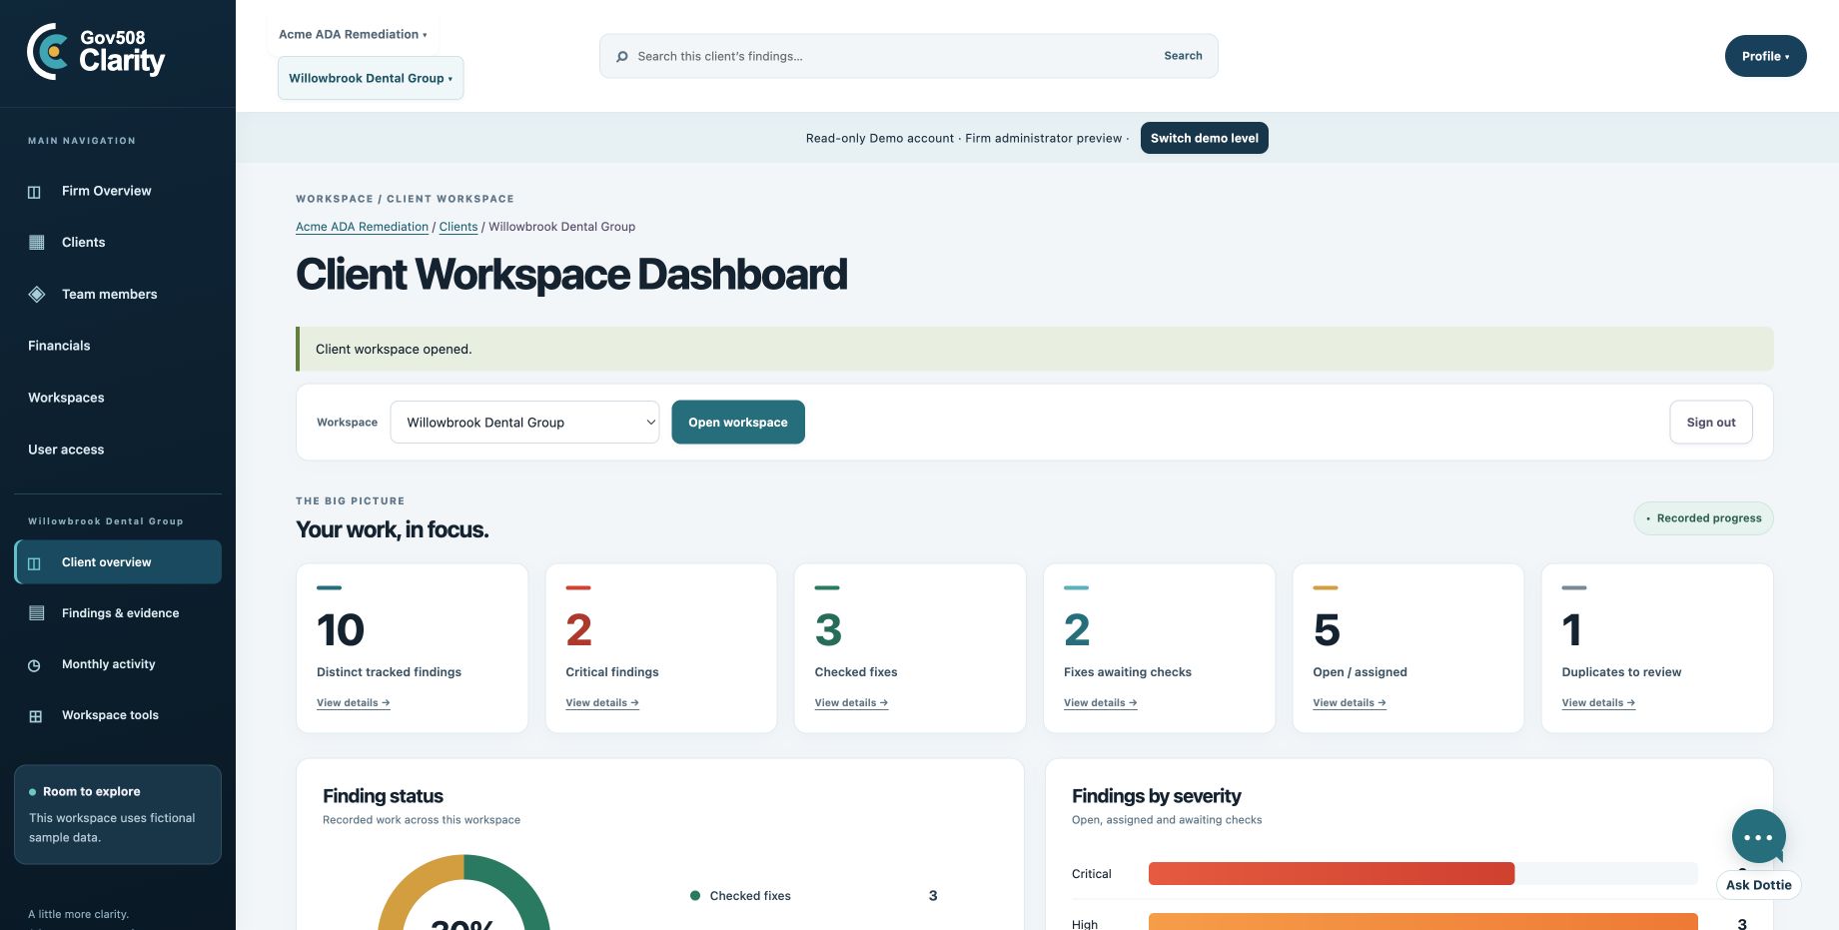1839x930 pixels.
Task: Click Ask Dottie label
Action: pyautogui.click(x=1758, y=885)
